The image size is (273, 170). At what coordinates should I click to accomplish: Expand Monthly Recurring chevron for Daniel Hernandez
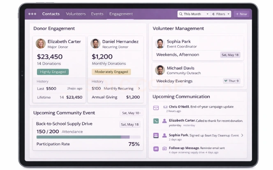[x=139, y=88]
